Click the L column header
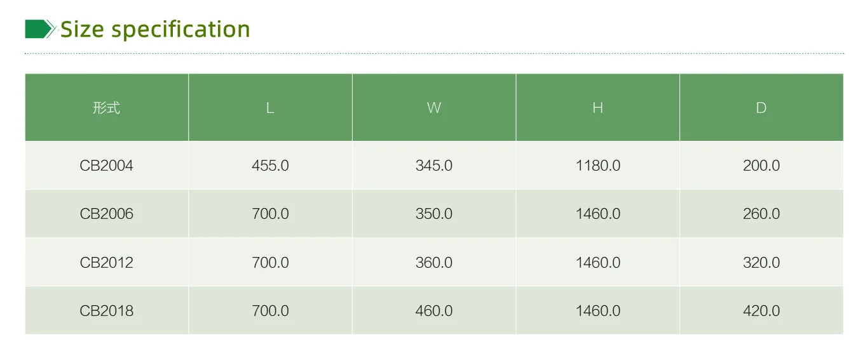The image size is (851, 349). point(270,108)
